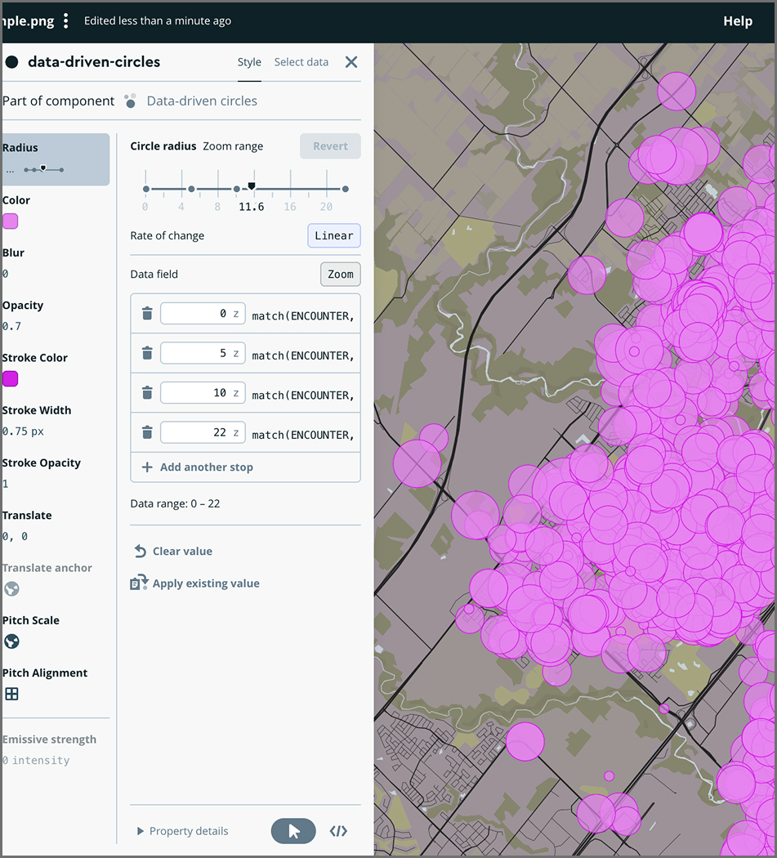Click the code view icon
777x858 pixels.
coord(338,831)
